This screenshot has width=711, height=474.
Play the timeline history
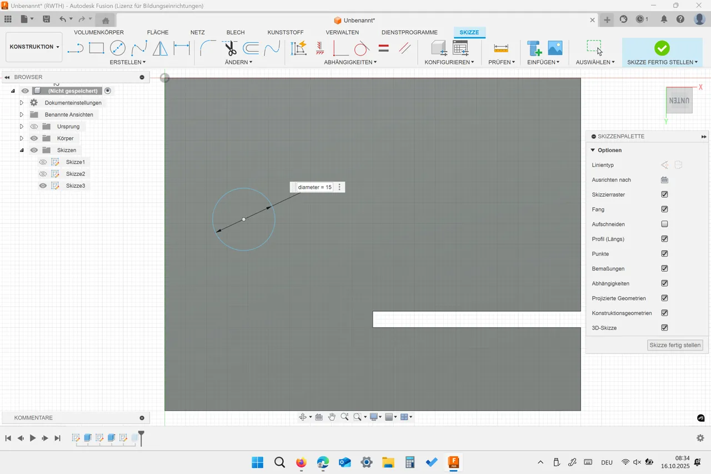33,438
